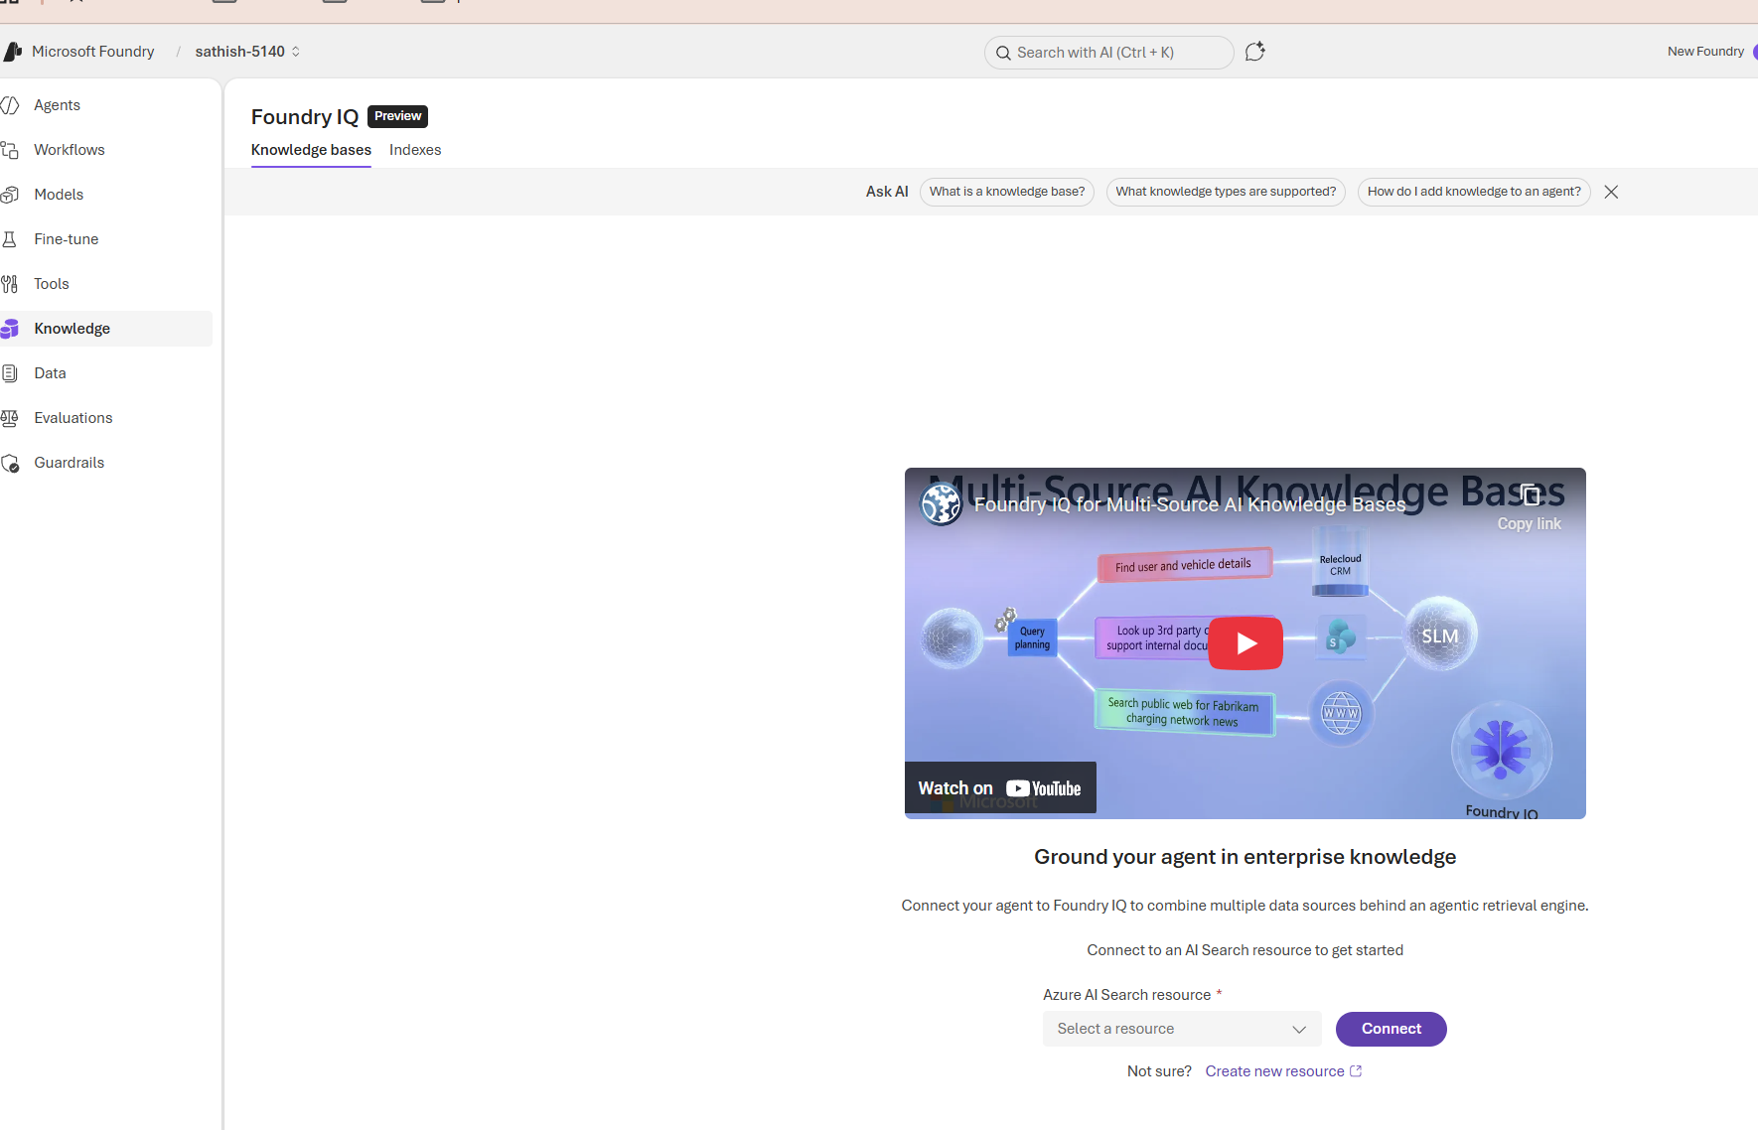This screenshot has width=1758, height=1130.
Task: Click the Fine-tune flask icon
Action: (x=10, y=239)
